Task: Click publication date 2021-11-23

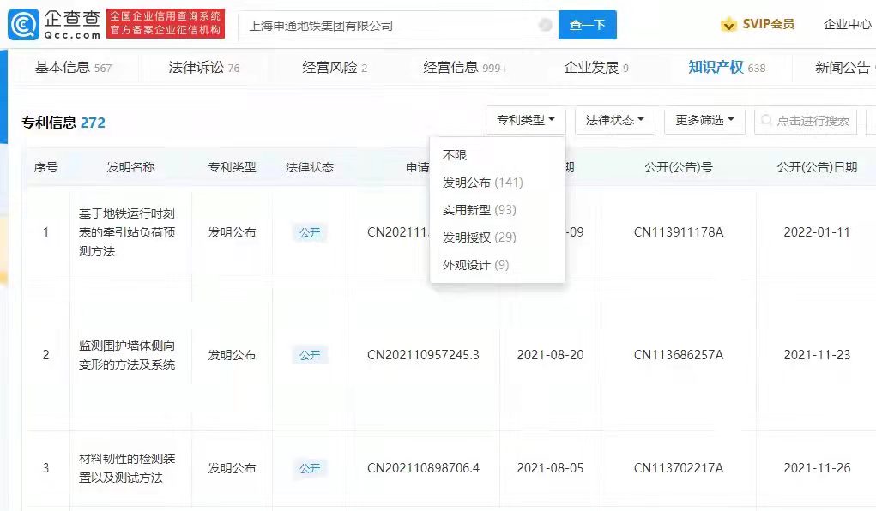Action: tap(817, 355)
